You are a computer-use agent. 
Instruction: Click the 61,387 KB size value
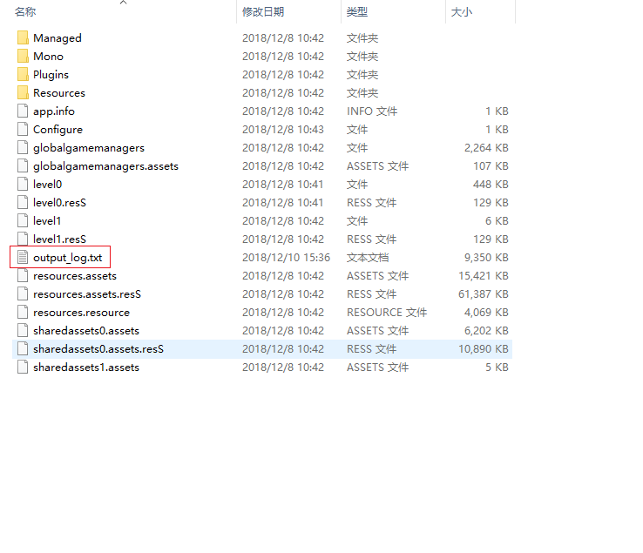484,294
